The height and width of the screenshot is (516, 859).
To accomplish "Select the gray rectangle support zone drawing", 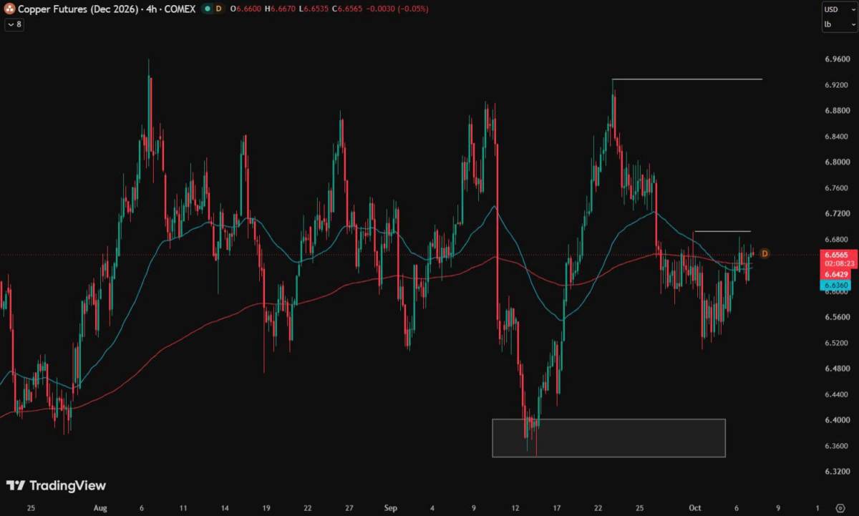I will click(x=608, y=438).
